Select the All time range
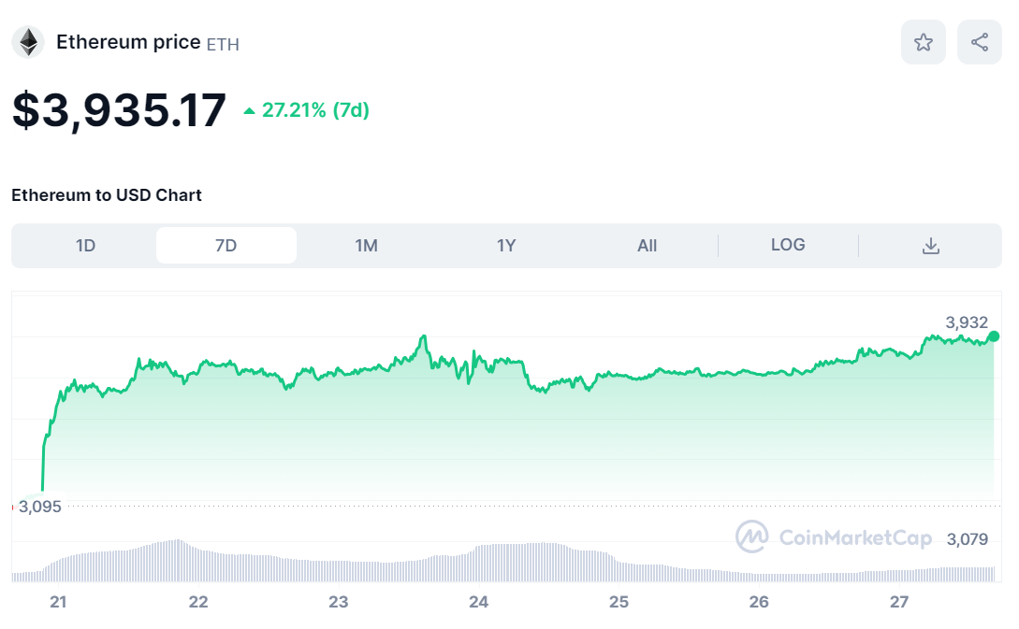This screenshot has width=1019, height=629. coord(647,245)
